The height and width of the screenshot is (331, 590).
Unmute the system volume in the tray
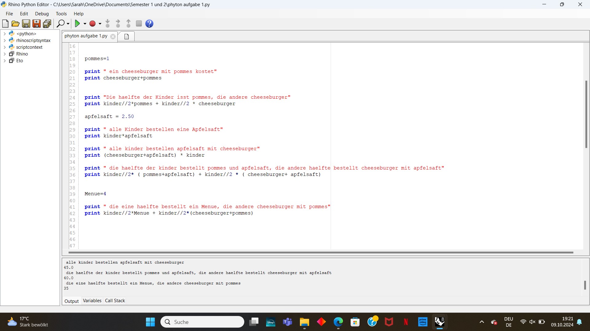pos(532,322)
